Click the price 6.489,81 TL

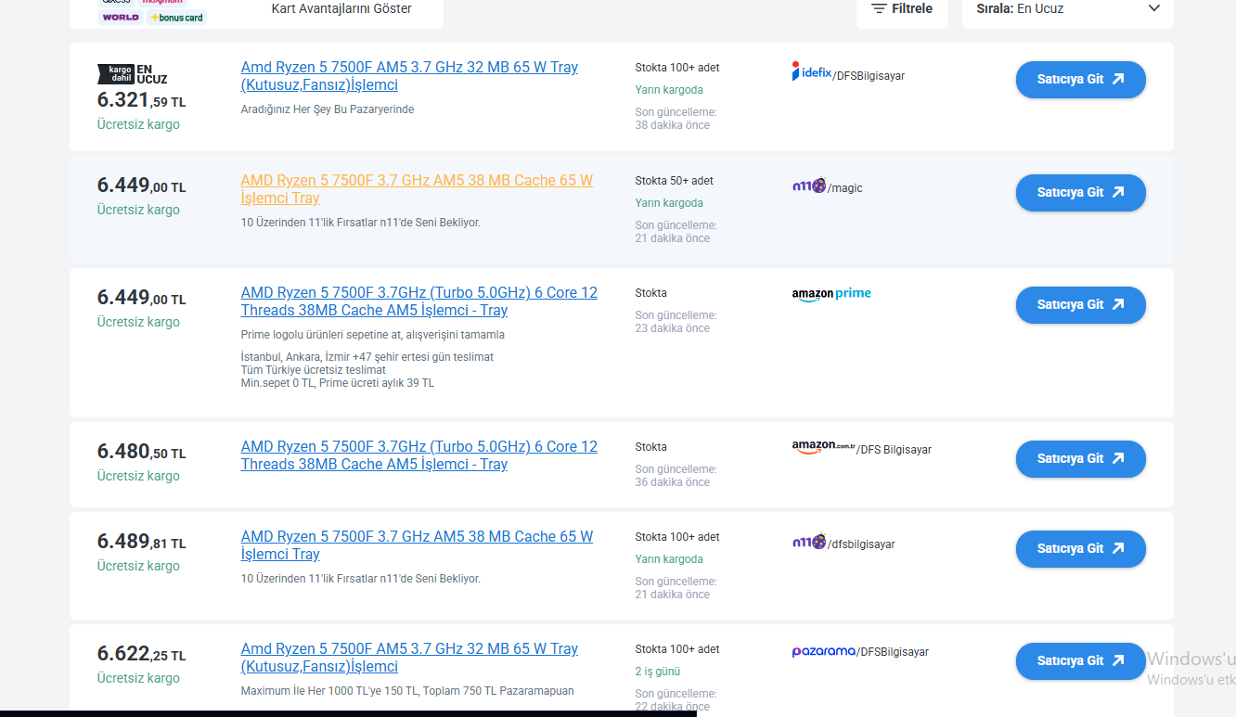pos(142,542)
